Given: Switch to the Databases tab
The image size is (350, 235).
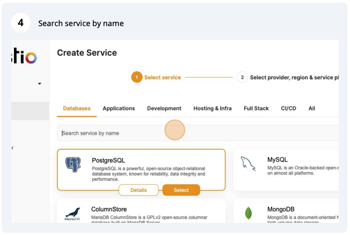Looking at the screenshot, I should (77, 108).
